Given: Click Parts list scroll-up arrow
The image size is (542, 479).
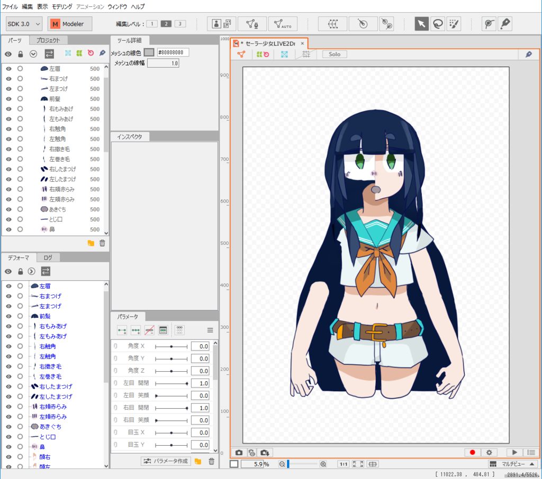Looking at the screenshot, I should pos(106,67).
